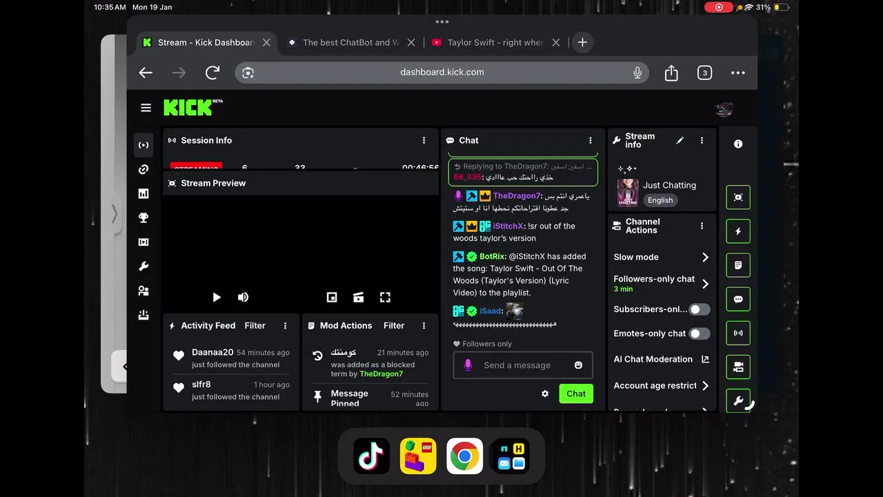Click iStitchX username in chat
Screen dimensions: 883x497
coord(508,226)
